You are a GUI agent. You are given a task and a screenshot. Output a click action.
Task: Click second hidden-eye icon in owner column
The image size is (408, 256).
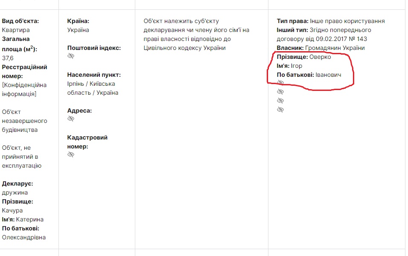(x=280, y=92)
